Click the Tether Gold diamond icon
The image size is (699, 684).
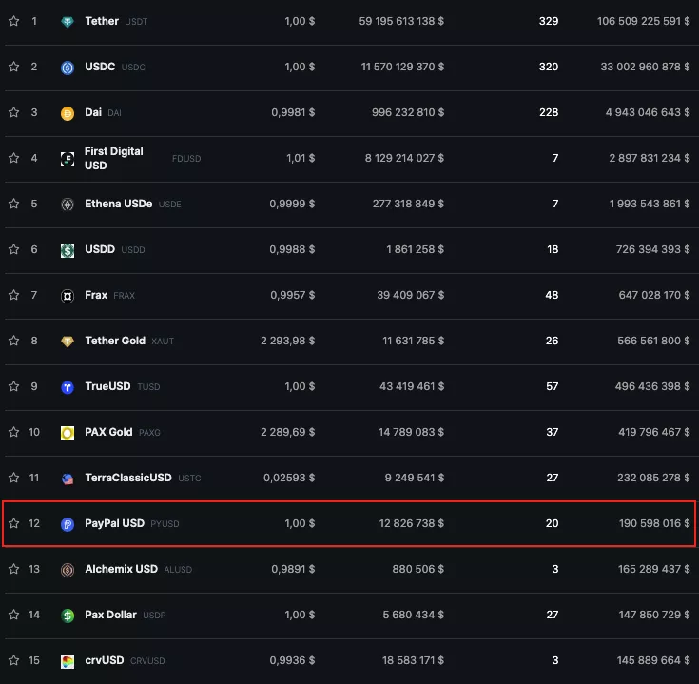[68, 342]
